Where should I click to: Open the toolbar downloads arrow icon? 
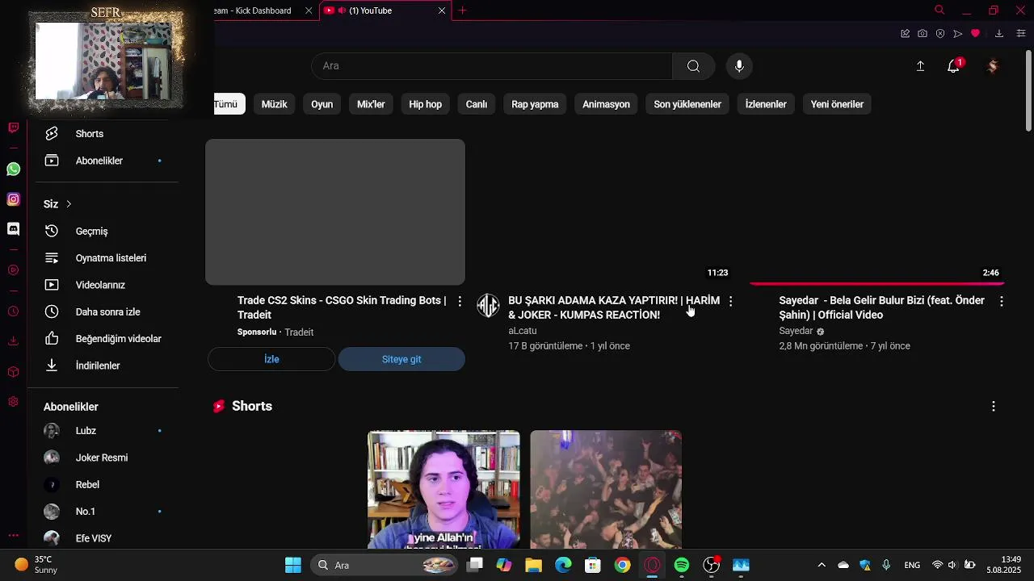pyautogui.click(x=999, y=33)
